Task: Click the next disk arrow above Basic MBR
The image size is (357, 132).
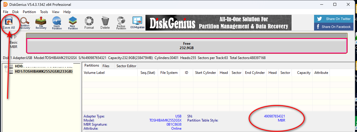Action: (x=15, y=37)
